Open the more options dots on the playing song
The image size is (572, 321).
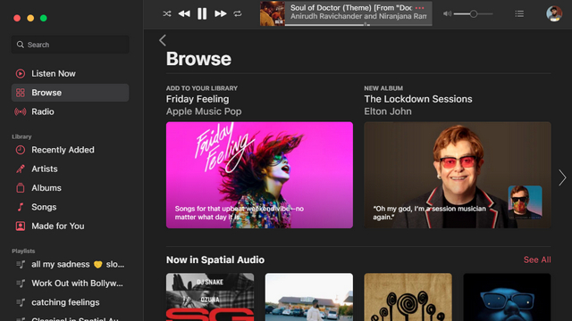tap(419, 8)
